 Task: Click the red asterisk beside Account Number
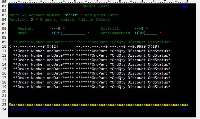(82, 15)
